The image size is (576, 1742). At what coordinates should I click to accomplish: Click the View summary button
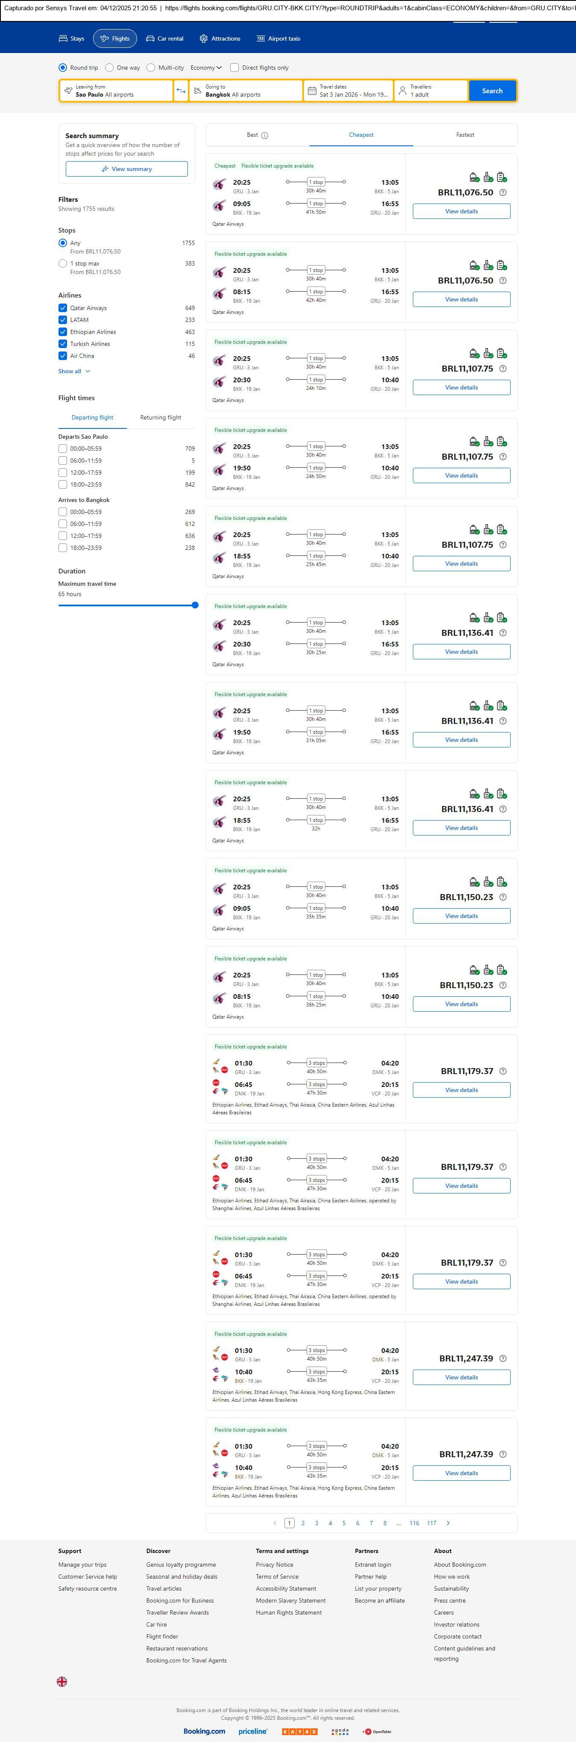(x=126, y=169)
